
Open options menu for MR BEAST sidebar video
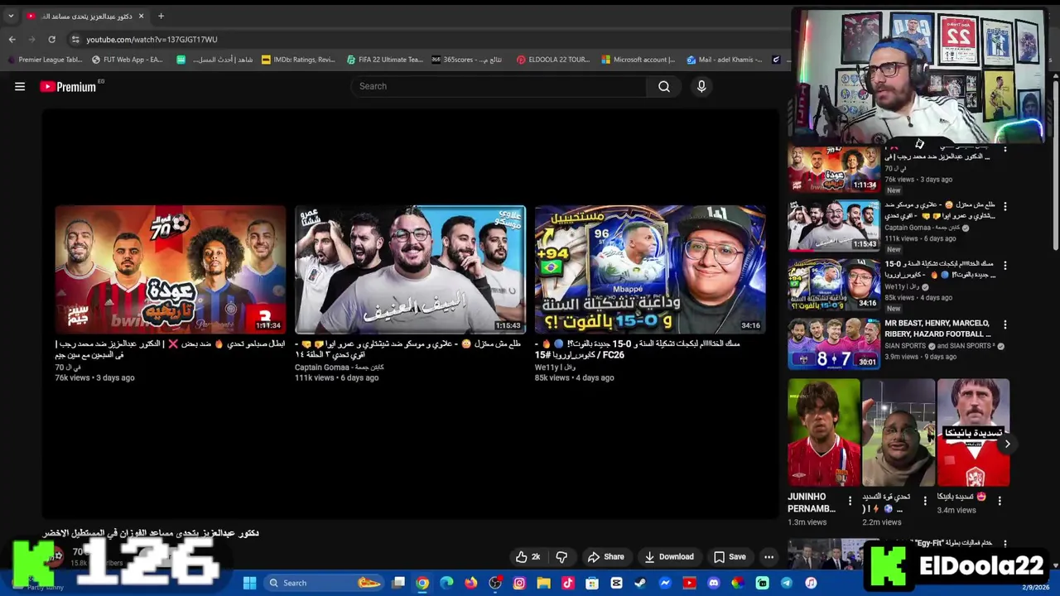pyautogui.click(x=1005, y=324)
